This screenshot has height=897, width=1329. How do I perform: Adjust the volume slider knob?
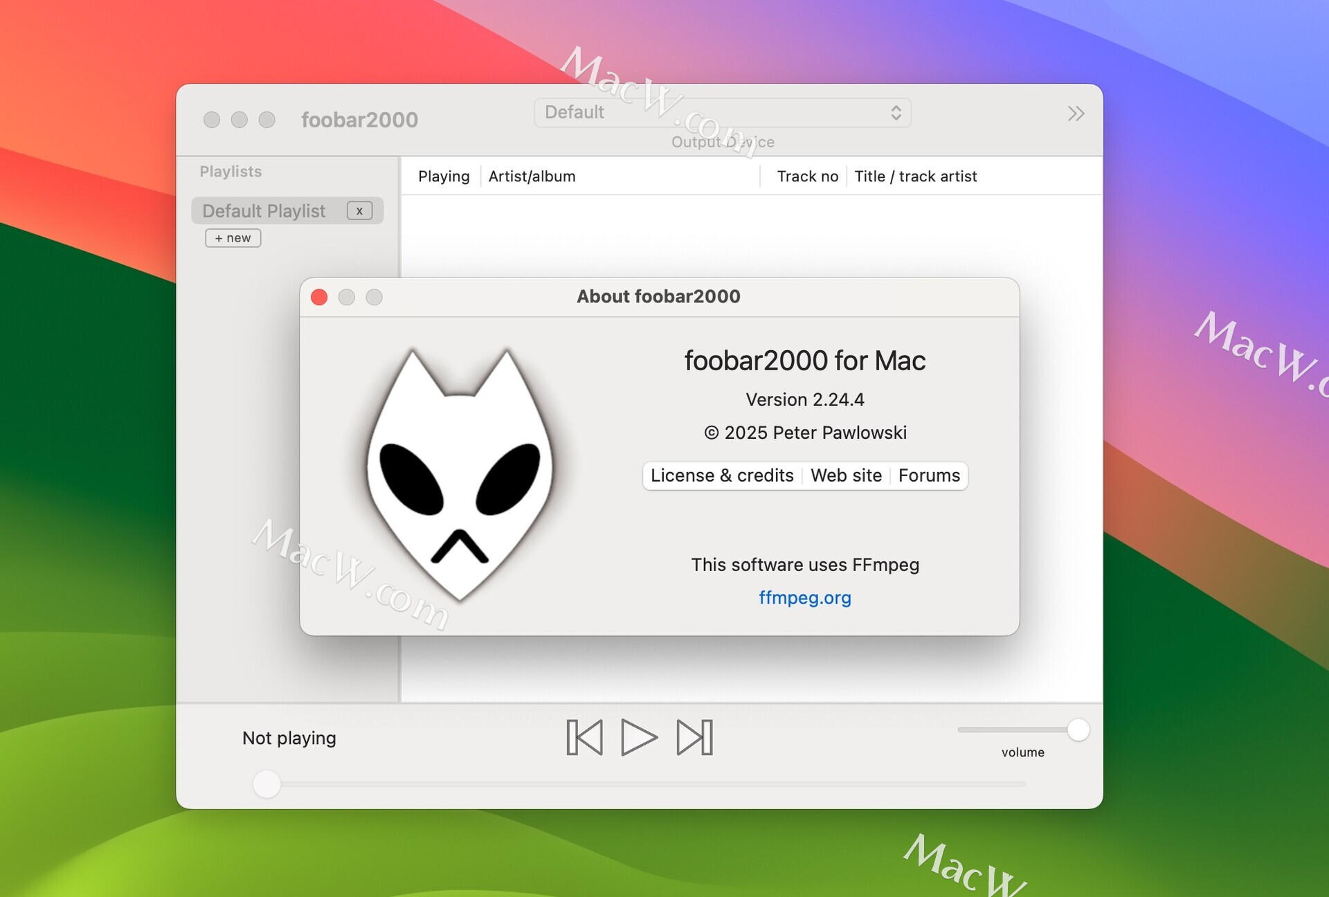pos(1078,730)
